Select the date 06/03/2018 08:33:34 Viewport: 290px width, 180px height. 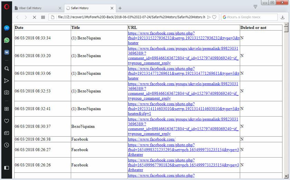(33, 38)
